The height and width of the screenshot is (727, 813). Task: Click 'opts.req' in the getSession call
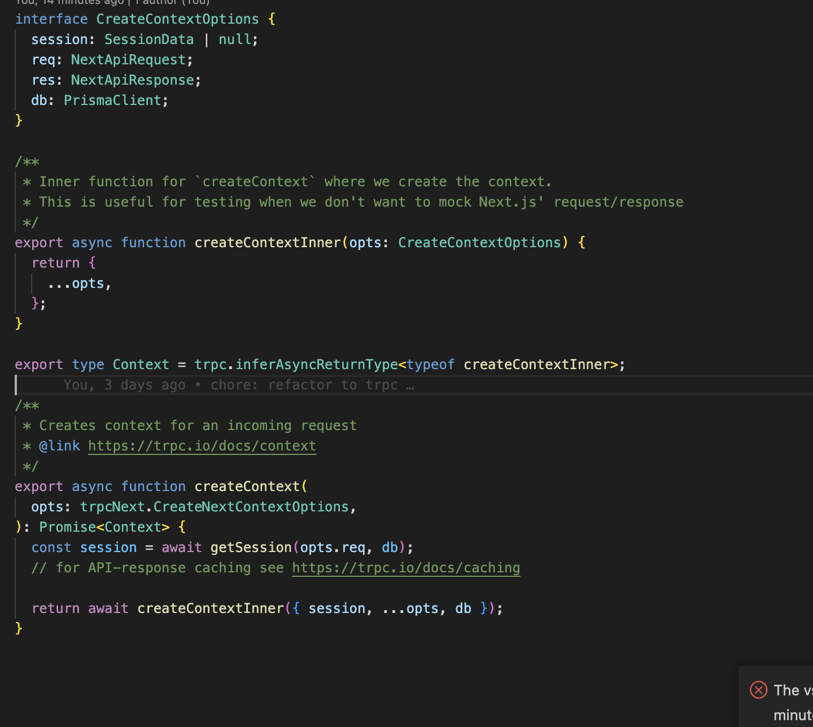coord(333,548)
